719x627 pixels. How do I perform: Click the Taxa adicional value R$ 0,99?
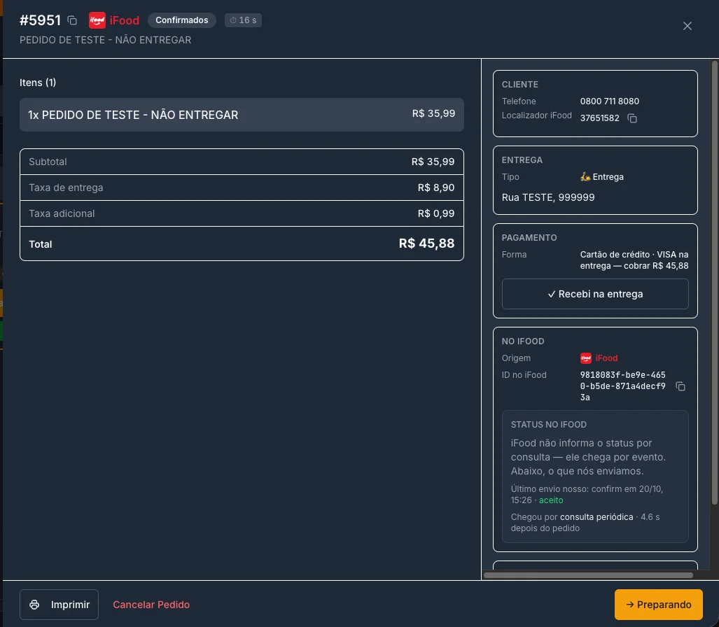436,213
